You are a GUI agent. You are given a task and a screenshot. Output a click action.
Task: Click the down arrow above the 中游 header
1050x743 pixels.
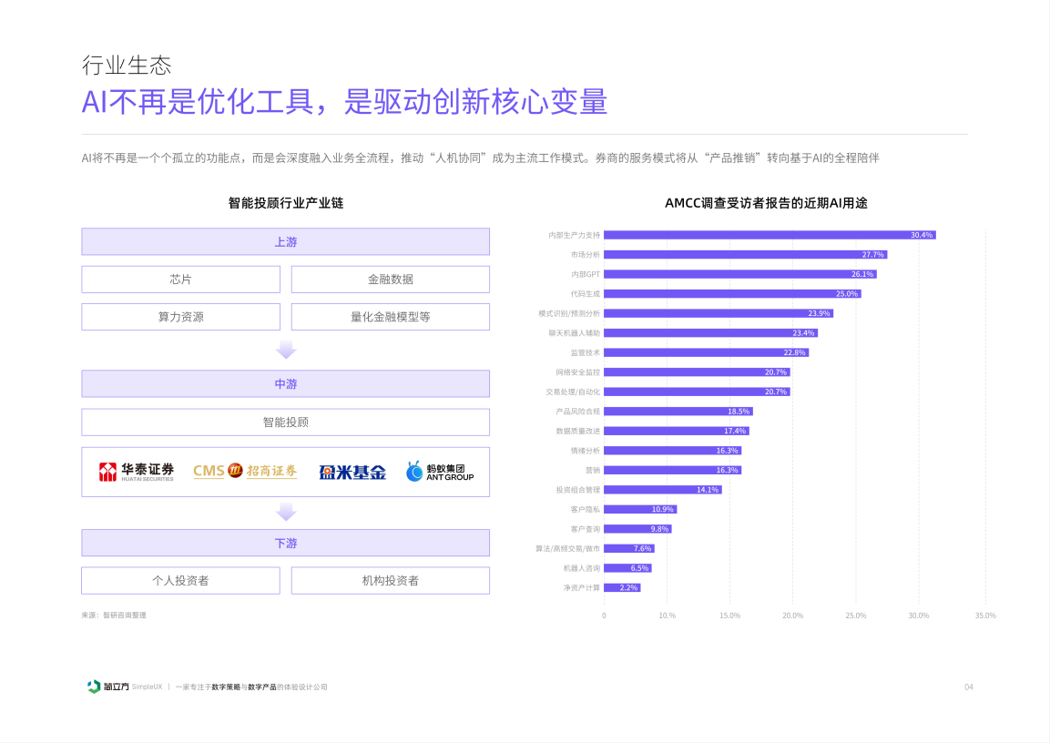coord(286,350)
